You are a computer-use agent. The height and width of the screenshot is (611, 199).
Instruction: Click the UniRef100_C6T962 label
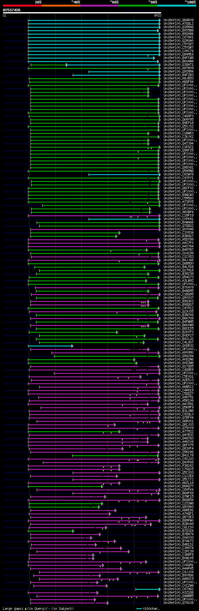[178, 589]
